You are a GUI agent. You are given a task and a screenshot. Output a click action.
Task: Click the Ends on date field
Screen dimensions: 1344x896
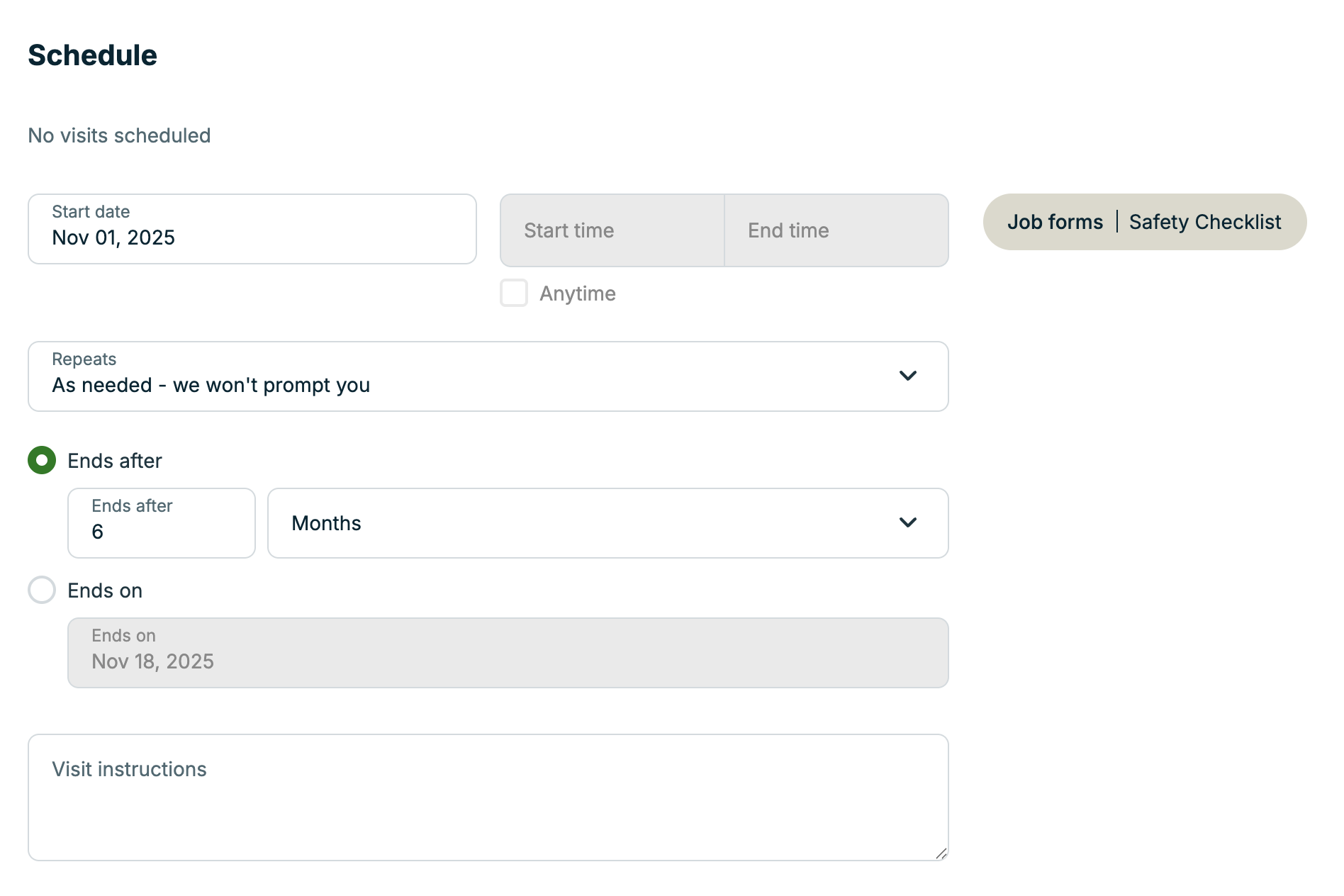point(508,653)
